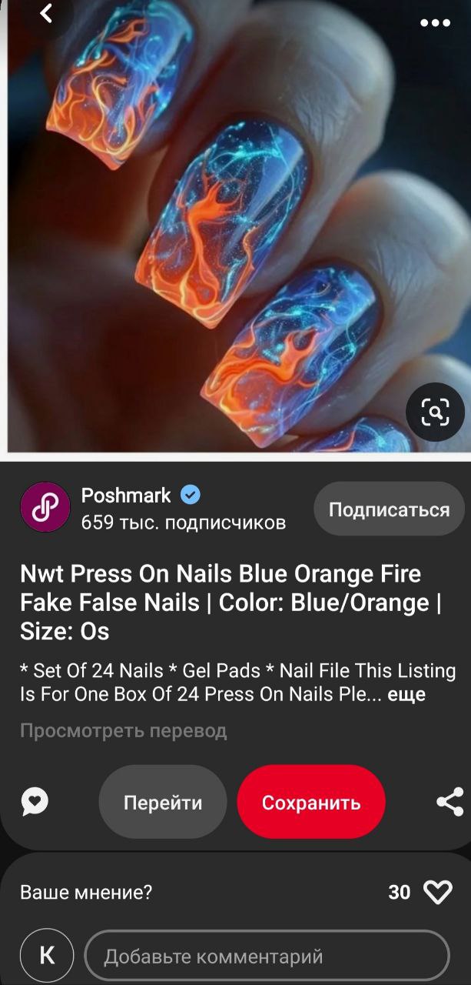Subscribe using the Подписаться button

[389, 509]
